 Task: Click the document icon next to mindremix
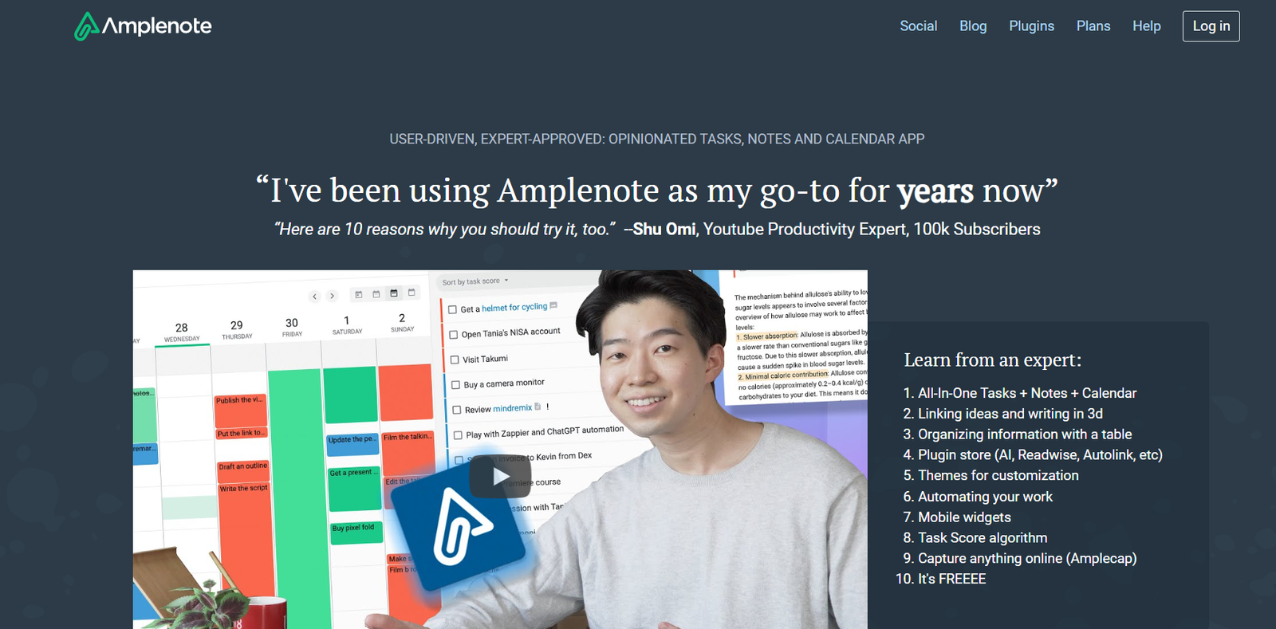click(x=538, y=407)
